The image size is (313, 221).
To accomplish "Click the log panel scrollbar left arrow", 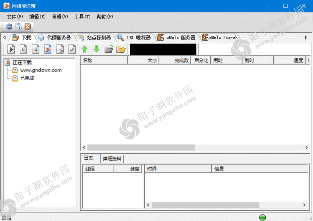I will [148, 205].
